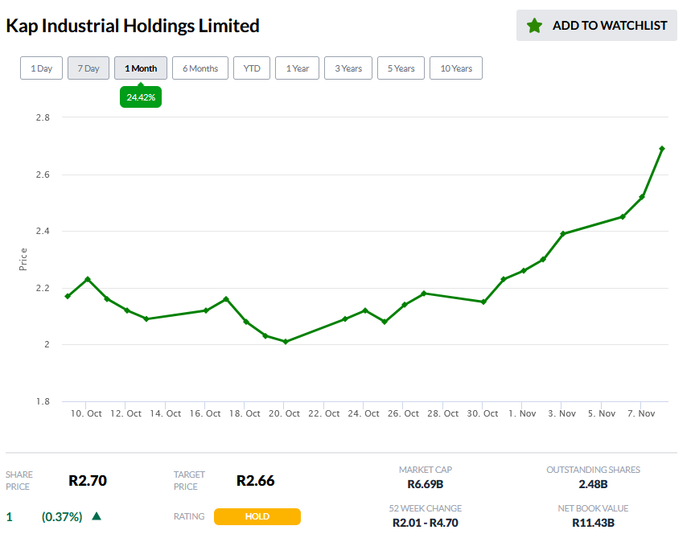The width and height of the screenshot is (691, 534).
Task: Click the first data point at chart start
Action: (68, 296)
